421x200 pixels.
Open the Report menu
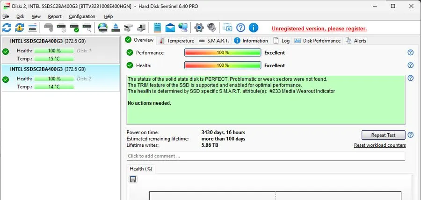click(x=55, y=17)
